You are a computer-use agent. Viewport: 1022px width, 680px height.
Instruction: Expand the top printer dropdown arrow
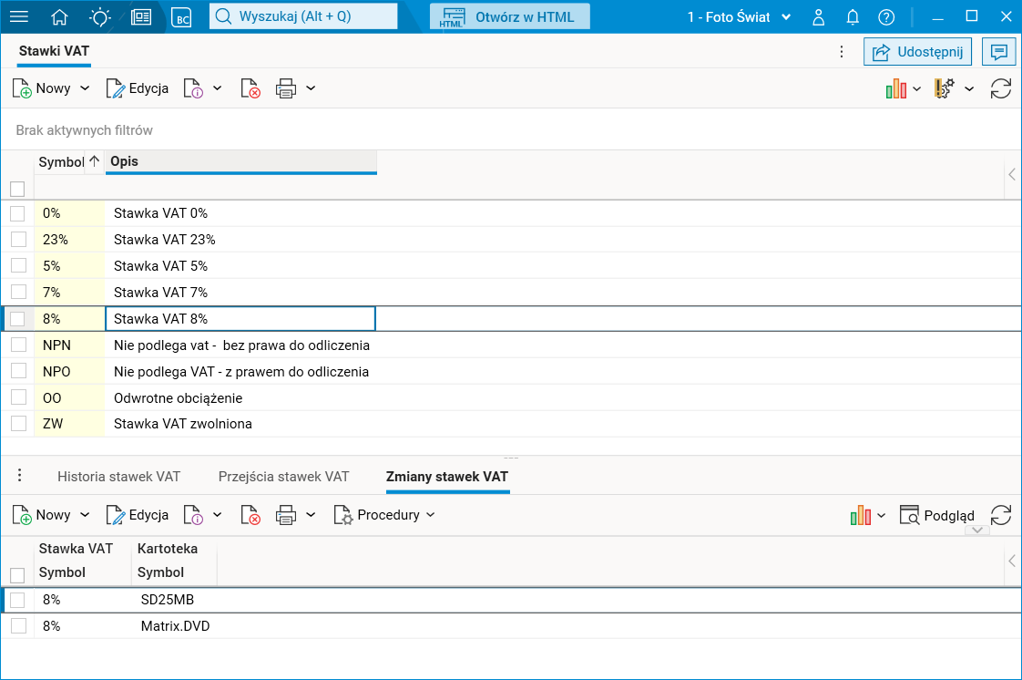click(x=311, y=88)
